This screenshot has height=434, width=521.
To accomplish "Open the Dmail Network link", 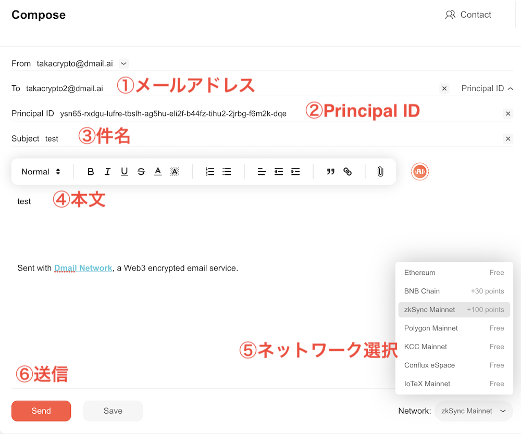I will click(83, 267).
